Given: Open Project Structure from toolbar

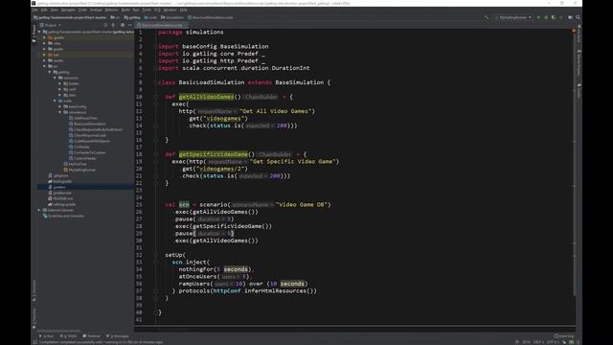Looking at the screenshot, I should point(571,17).
